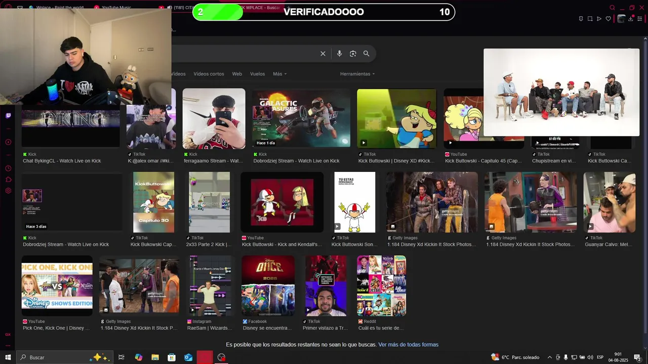
Task: Open the player icon in the Opera sidebar
Action: pyautogui.click(x=8, y=142)
